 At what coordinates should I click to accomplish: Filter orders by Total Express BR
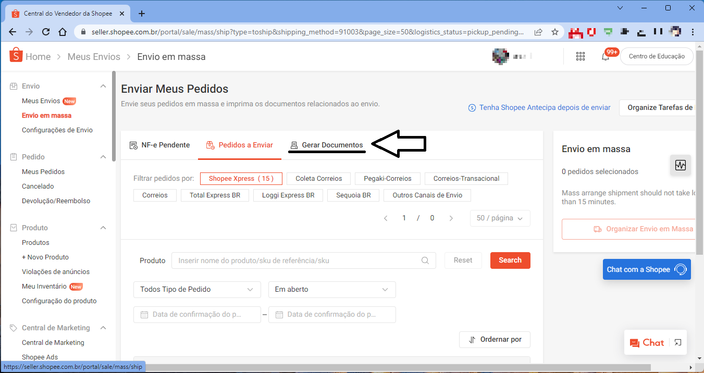pyautogui.click(x=215, y=195)
